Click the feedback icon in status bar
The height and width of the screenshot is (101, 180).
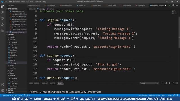pyautogui.click(x=174, y=95)
